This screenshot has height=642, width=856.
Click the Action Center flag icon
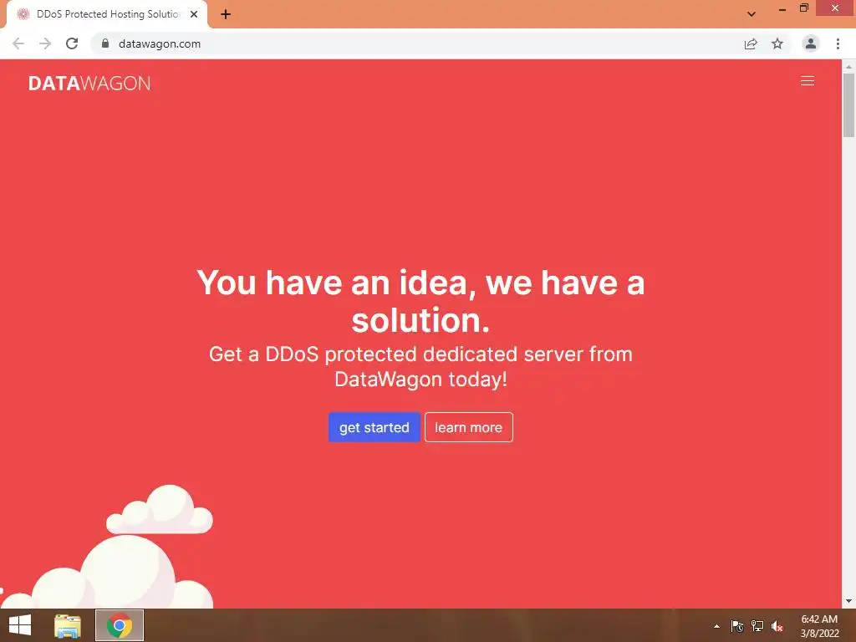pyautogui.click(x=737, y=626)
